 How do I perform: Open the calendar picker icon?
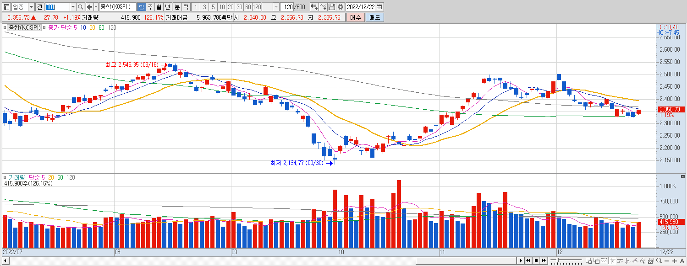click(x=379, y=7)
